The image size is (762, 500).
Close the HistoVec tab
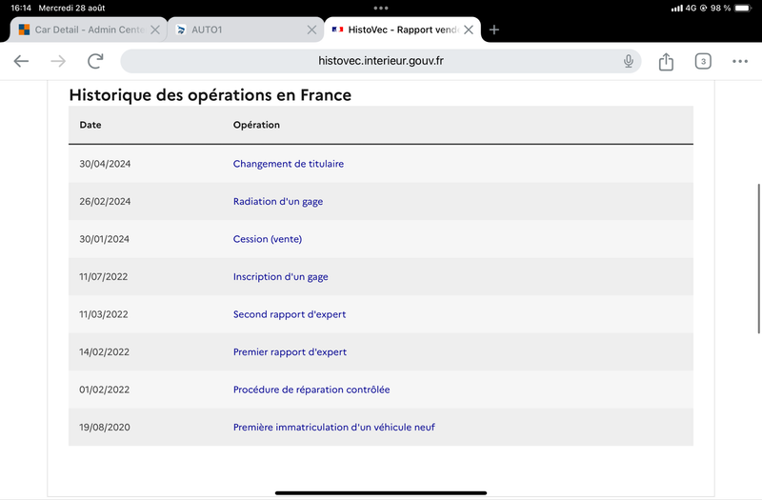coord(469,30)
